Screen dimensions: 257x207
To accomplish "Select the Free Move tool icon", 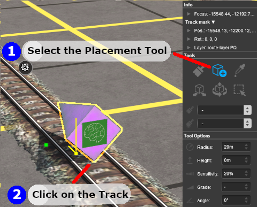I will tap(199, 90).
